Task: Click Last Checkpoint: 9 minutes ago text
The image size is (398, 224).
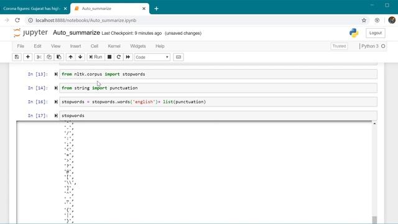Action: tap(131, 33)
